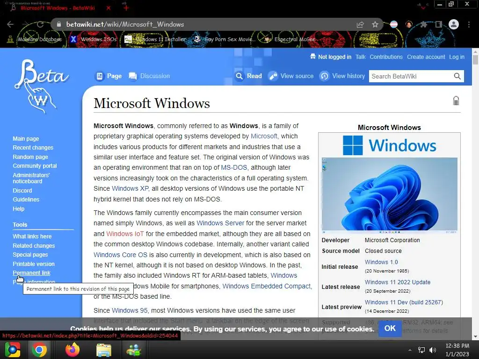Click the address bar URL field
The width and height of the screenshot is (479, 359).
click(x=202, y=24)
